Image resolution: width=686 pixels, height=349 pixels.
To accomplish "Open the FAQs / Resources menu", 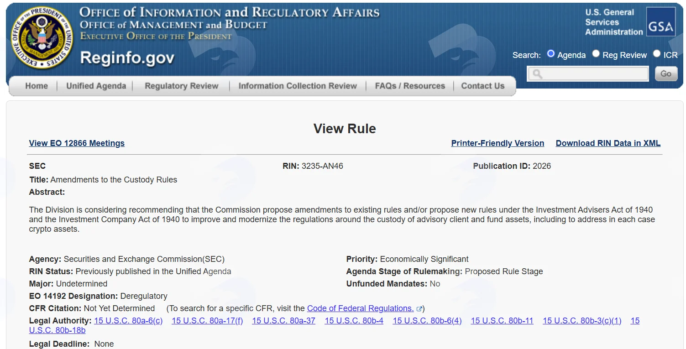I will click(410, 86).
